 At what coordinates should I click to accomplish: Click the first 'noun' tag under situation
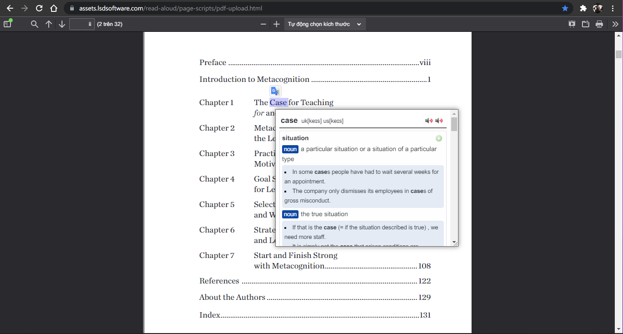pyautogui.click(x=290, y=149)
